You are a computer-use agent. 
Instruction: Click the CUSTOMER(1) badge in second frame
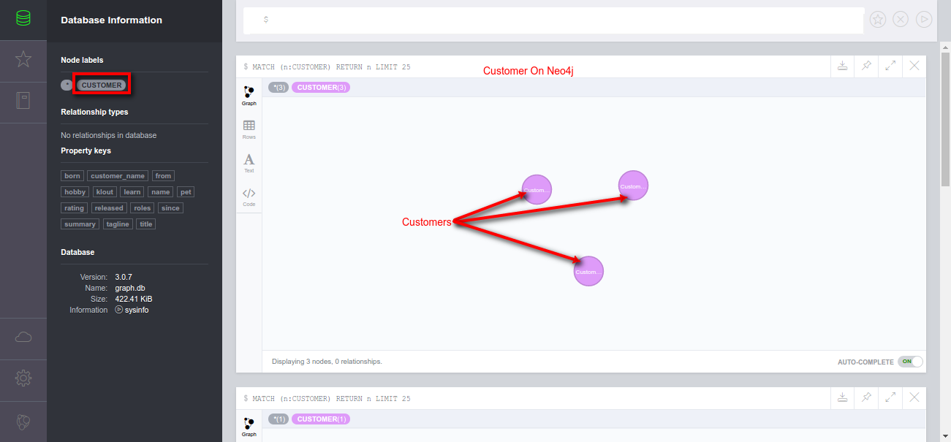(322, 419)
